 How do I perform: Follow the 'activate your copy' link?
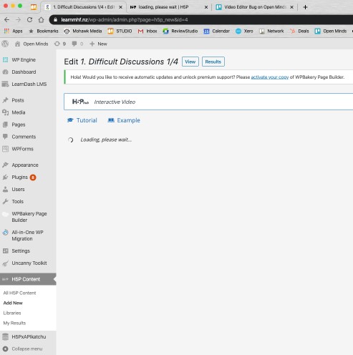[270, 77]
